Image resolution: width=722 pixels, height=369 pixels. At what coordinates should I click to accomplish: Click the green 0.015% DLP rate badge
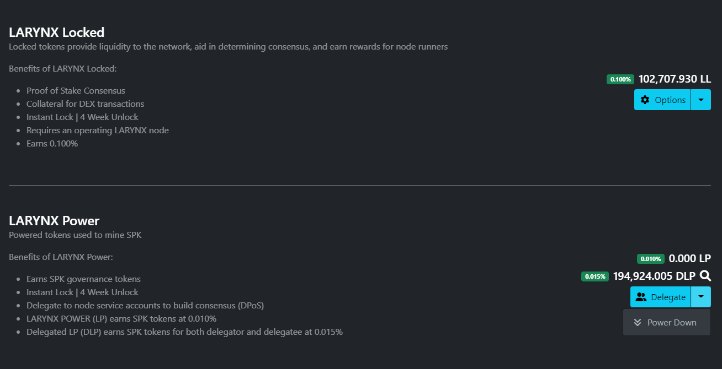[595, 276]
